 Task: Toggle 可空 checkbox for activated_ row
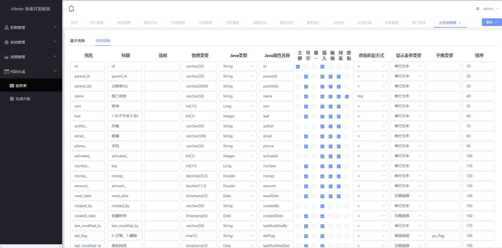306,156
